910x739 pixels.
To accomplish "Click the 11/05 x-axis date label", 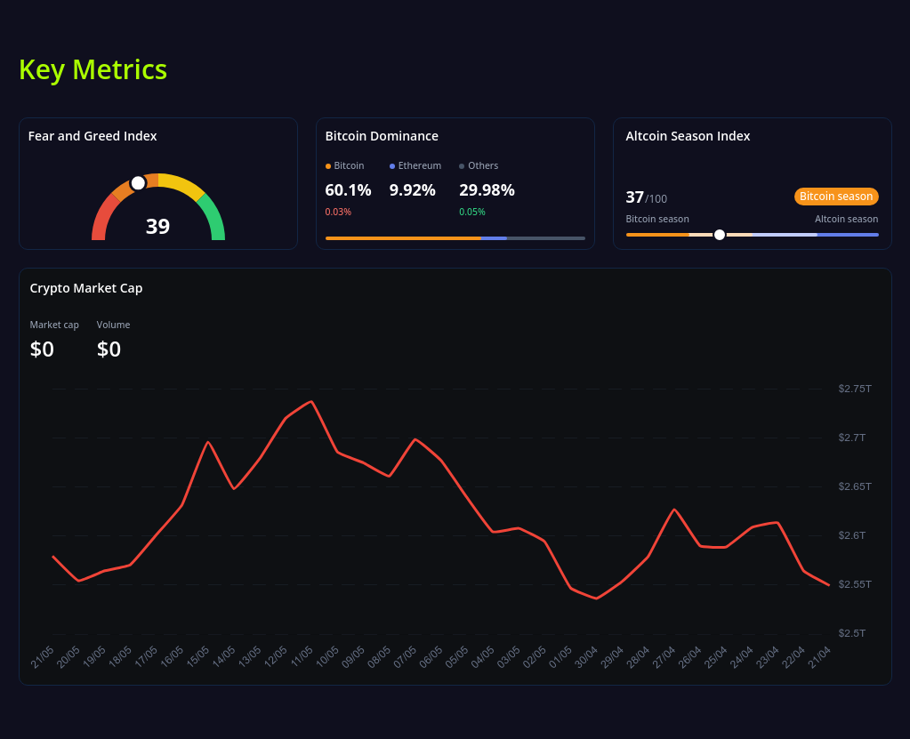I will click(302, 657).
